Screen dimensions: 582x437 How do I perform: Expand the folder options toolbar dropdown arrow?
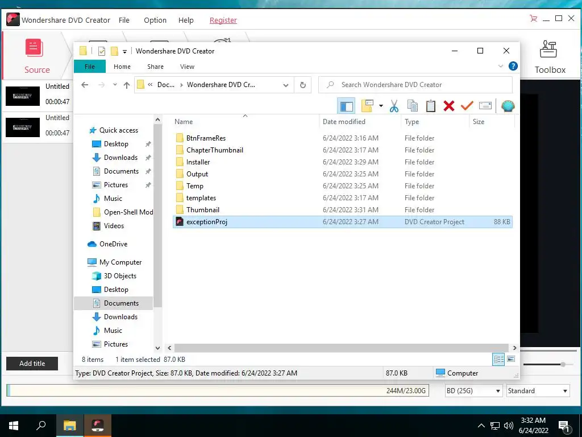pyautogui.click(x=381, y=106)
